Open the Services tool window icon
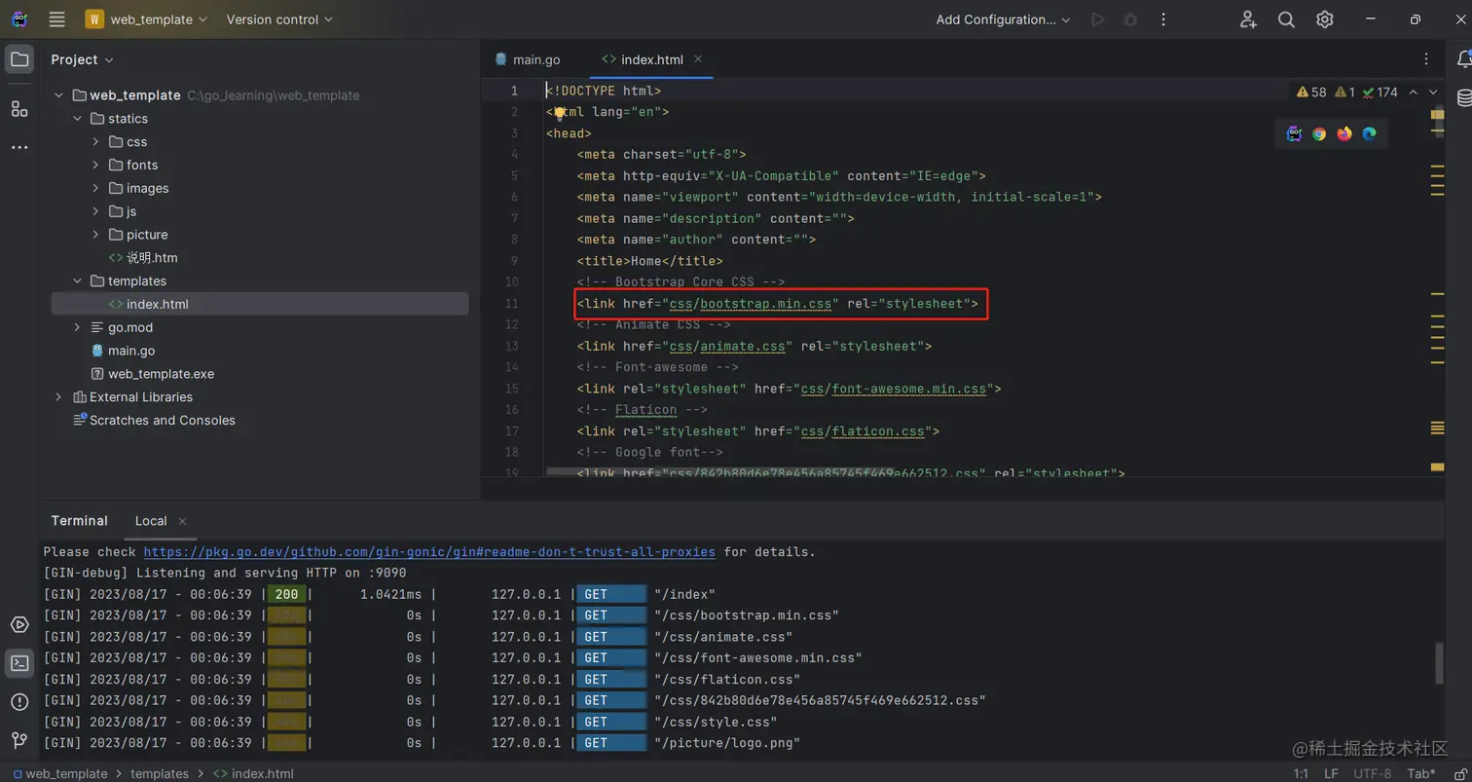1472x782 pixels. [x=19, y=624]
